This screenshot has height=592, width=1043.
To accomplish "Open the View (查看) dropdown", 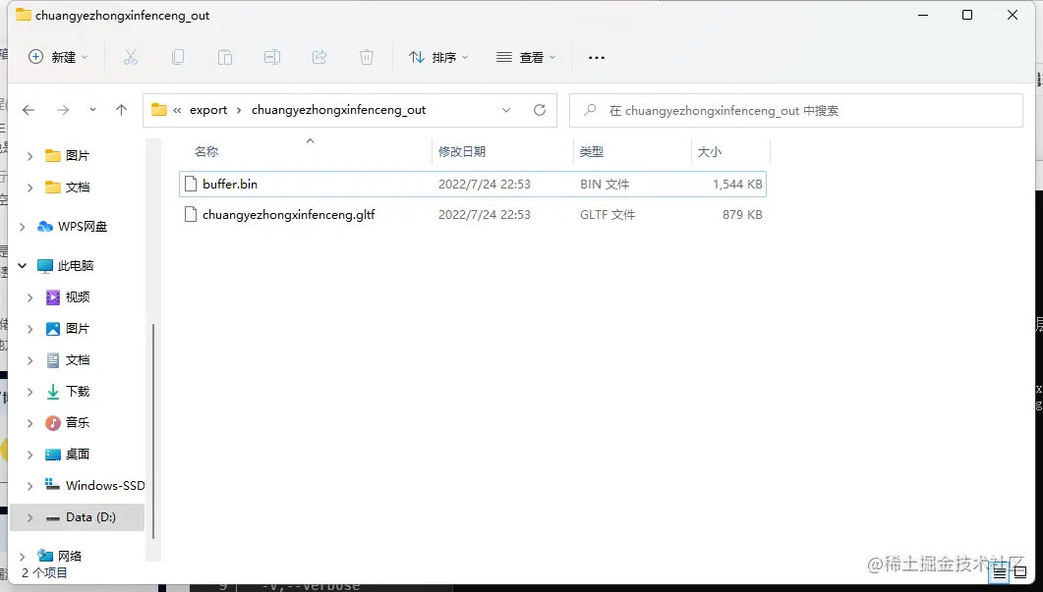I will [x=526, y=57].
